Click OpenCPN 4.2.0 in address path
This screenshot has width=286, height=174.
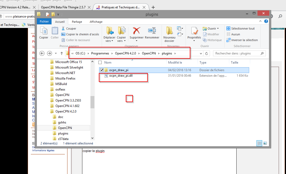pos(125,53)
